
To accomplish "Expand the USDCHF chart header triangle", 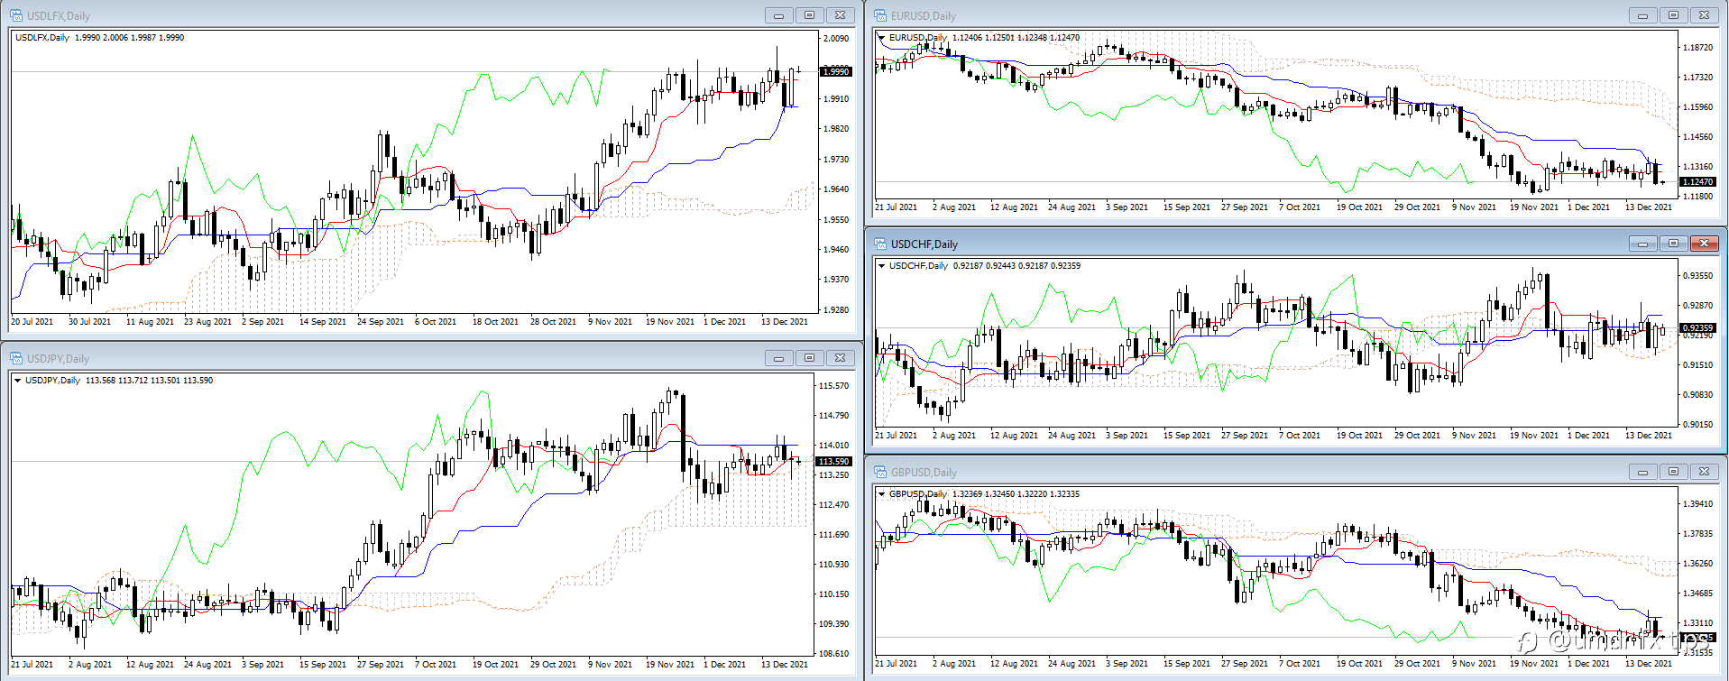I will (882, 266).
